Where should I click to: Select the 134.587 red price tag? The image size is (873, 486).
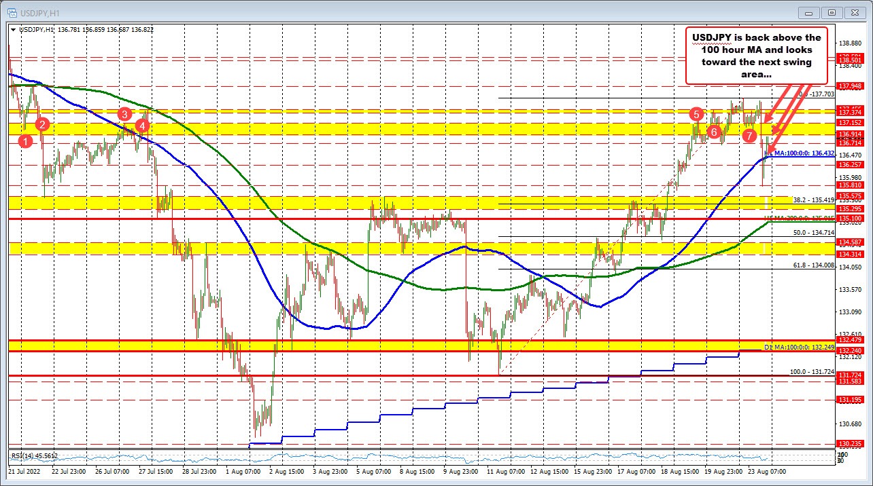851,242
